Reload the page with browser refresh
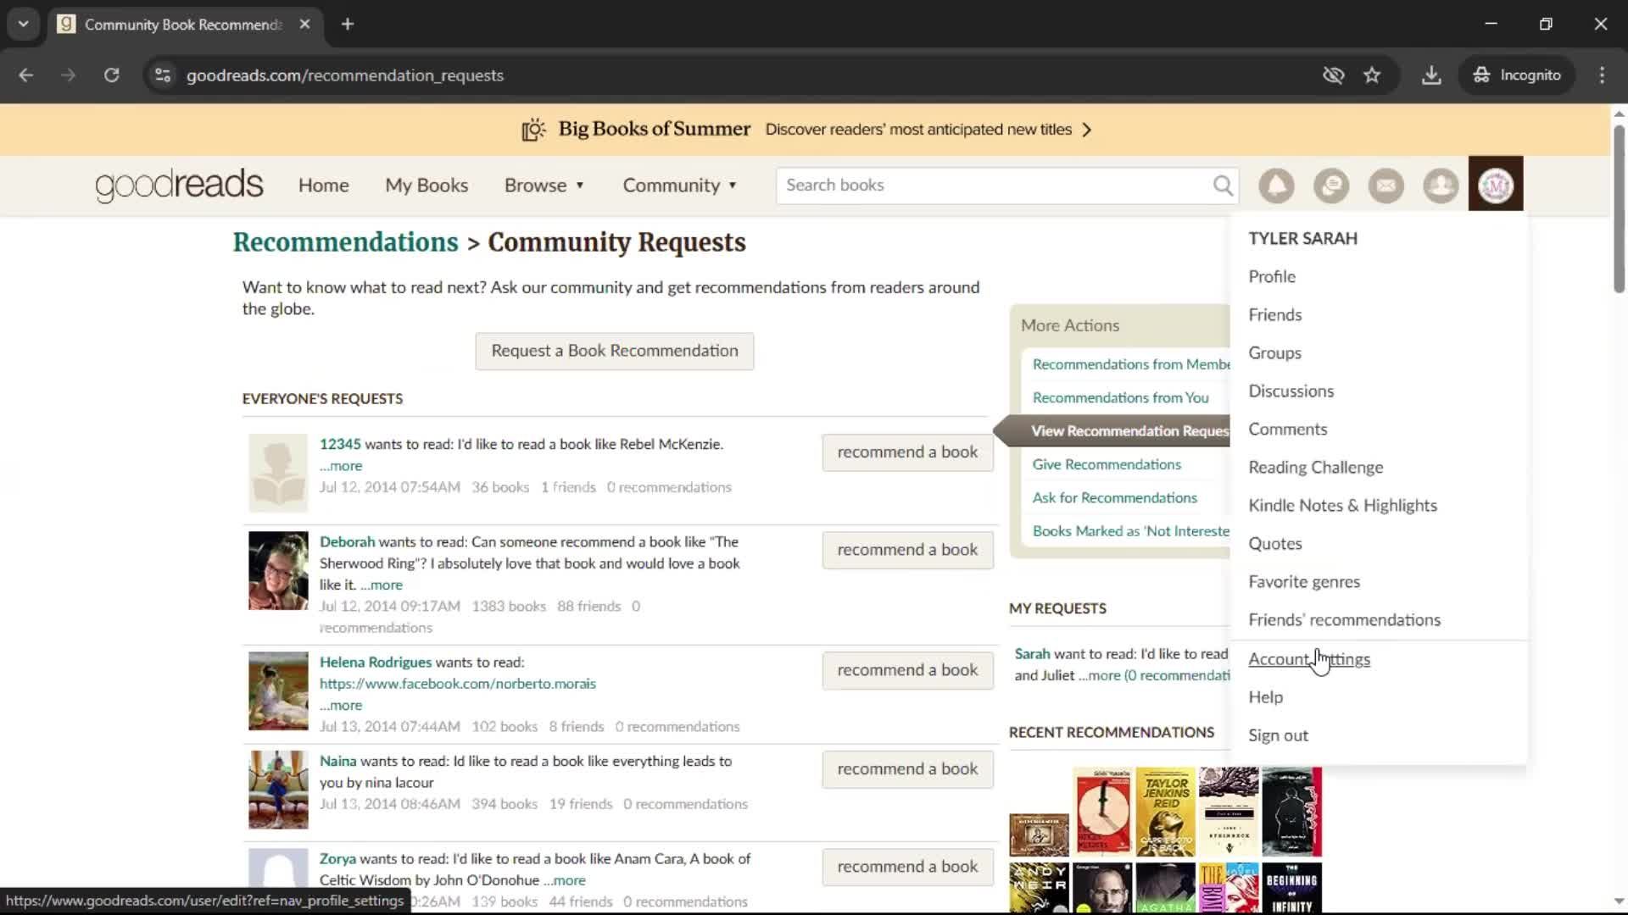The width and height of the screenshot is (1628, 915). [111, 75]
